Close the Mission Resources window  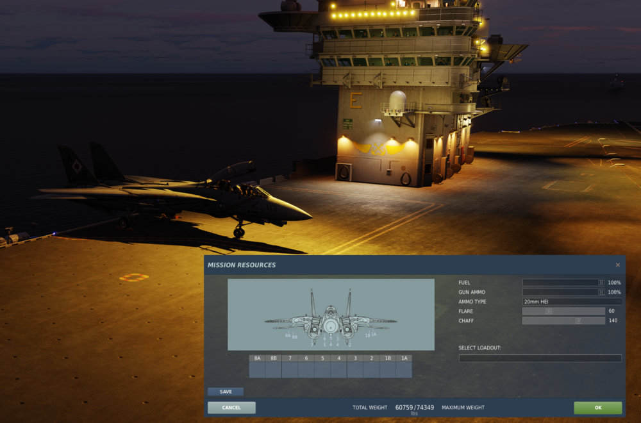pyautogui.click(x=618, y=265)
